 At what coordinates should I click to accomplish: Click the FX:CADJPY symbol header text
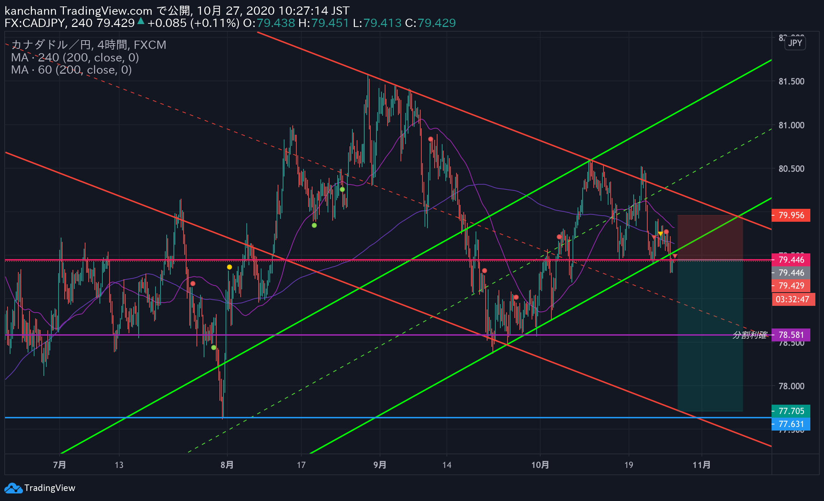pyautogui.click(x=35, y=23)
